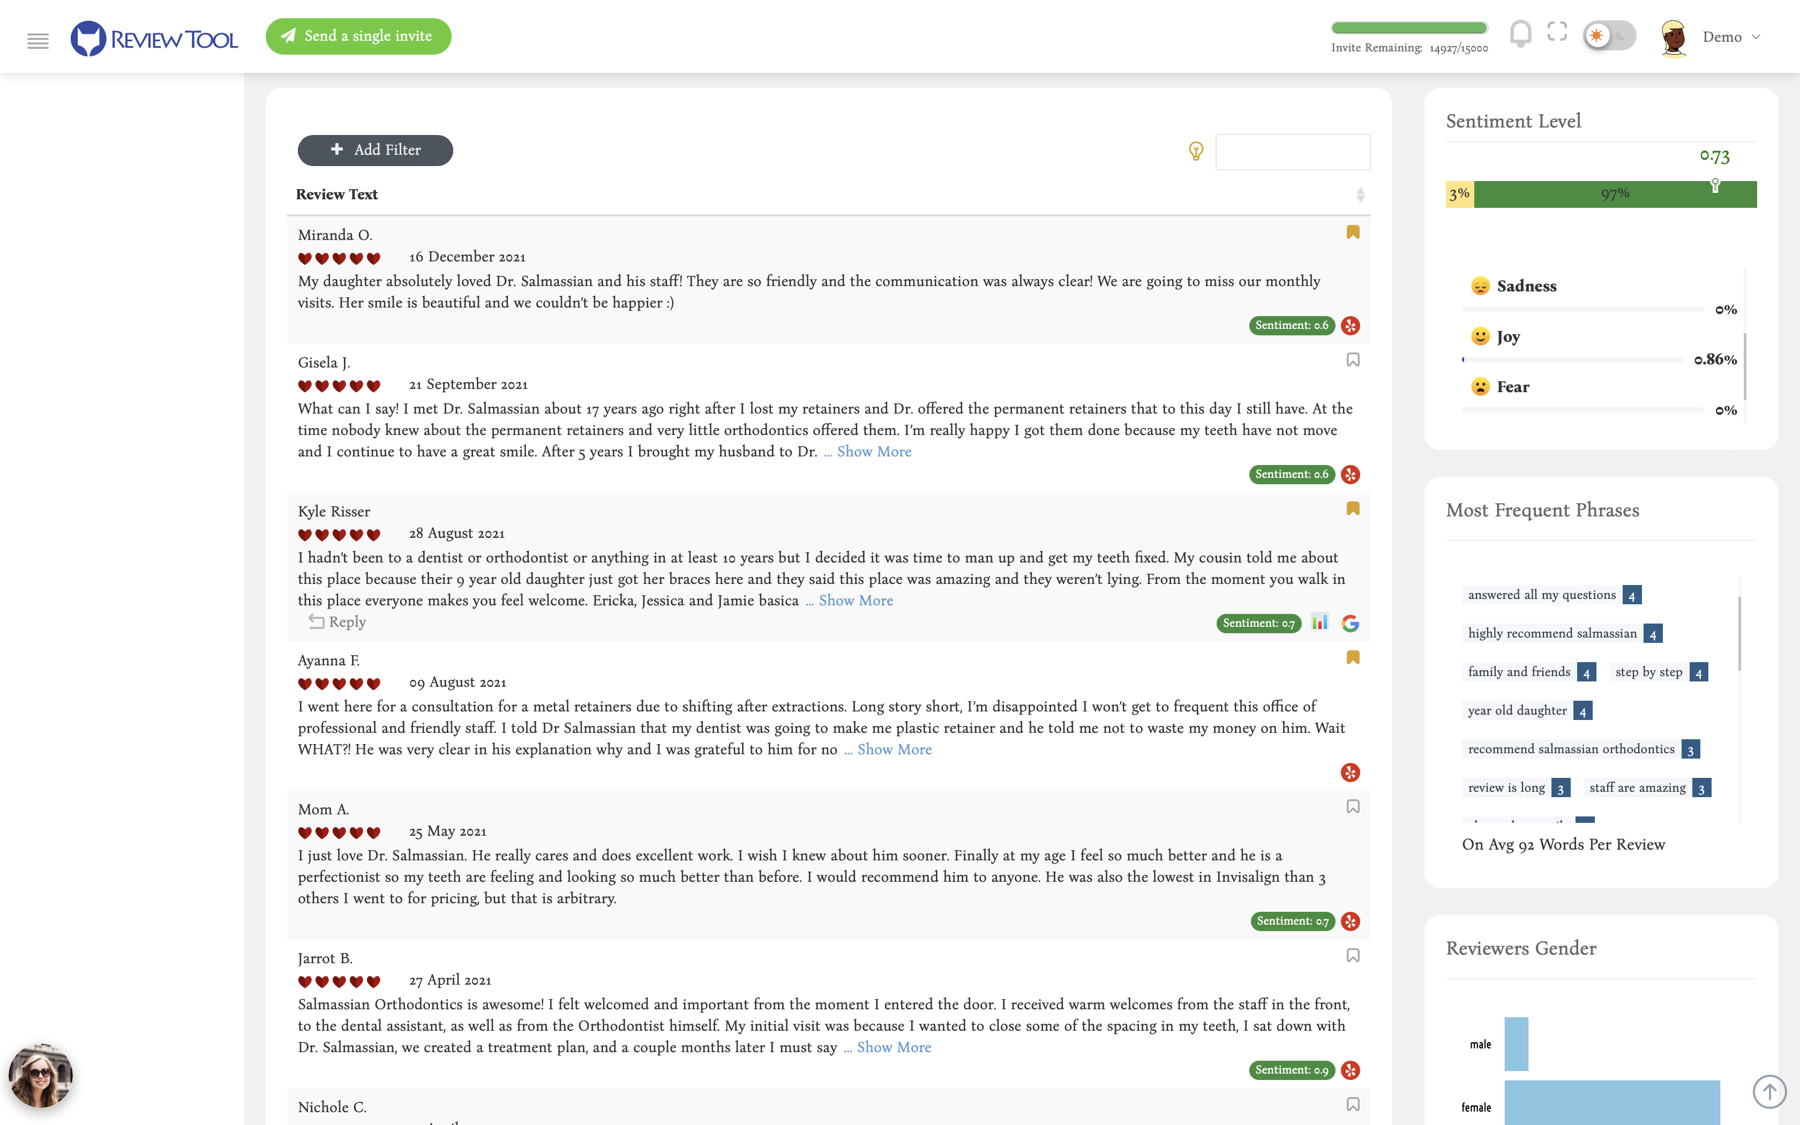Viewport: 1800px width, 1125px height.
Task: Toggle dark mode with the sun/moon switch
Action: pyautogui.click(x=1609, y=34)
